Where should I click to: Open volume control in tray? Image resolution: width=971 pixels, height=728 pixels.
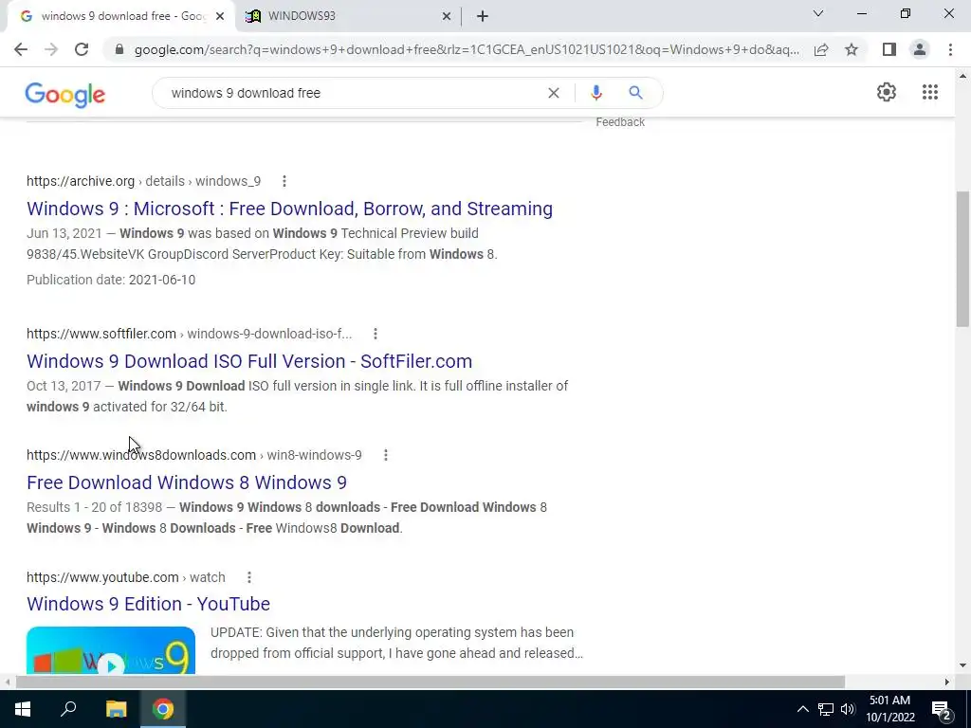pyautogui.click(x=848, y=709)
